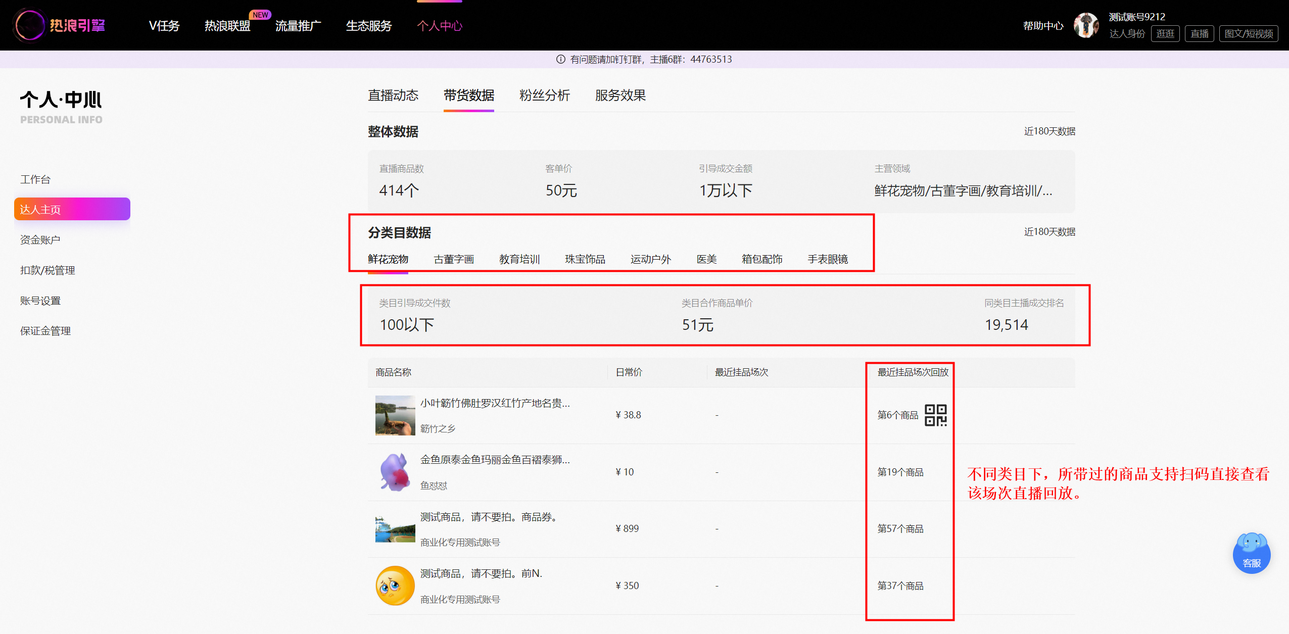Go to 帮助中心
The height and width of the screenshot is (634, 1289).
pos(1043,26)
